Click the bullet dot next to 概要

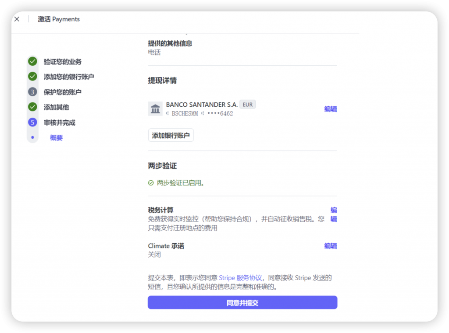point(32,137)
